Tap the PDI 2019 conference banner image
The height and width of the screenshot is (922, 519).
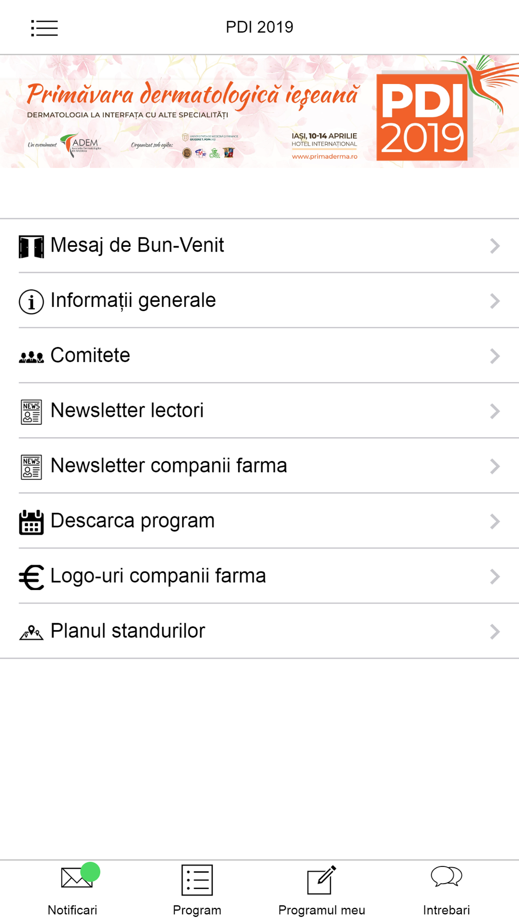(259, 111)
